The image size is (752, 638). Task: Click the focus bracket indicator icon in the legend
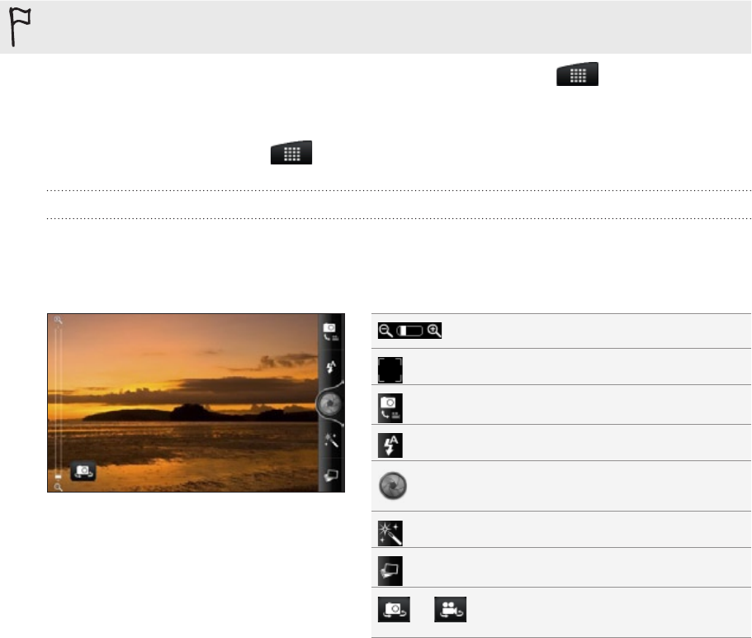[390, 369]
